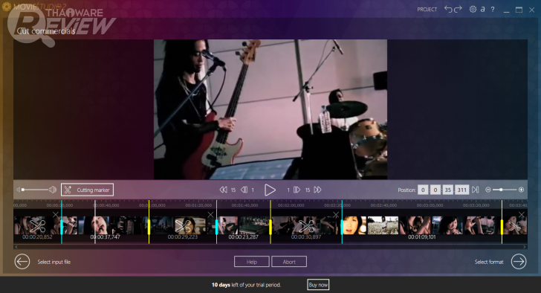
Task: Remove the cut on the last timeline segment
Action: (x=522, y=215)
